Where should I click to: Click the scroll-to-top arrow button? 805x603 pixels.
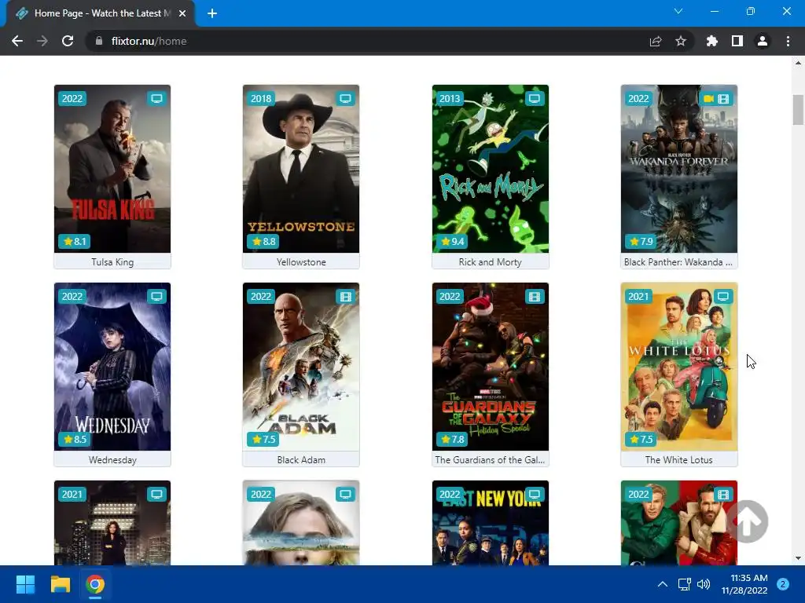[748, 521]
